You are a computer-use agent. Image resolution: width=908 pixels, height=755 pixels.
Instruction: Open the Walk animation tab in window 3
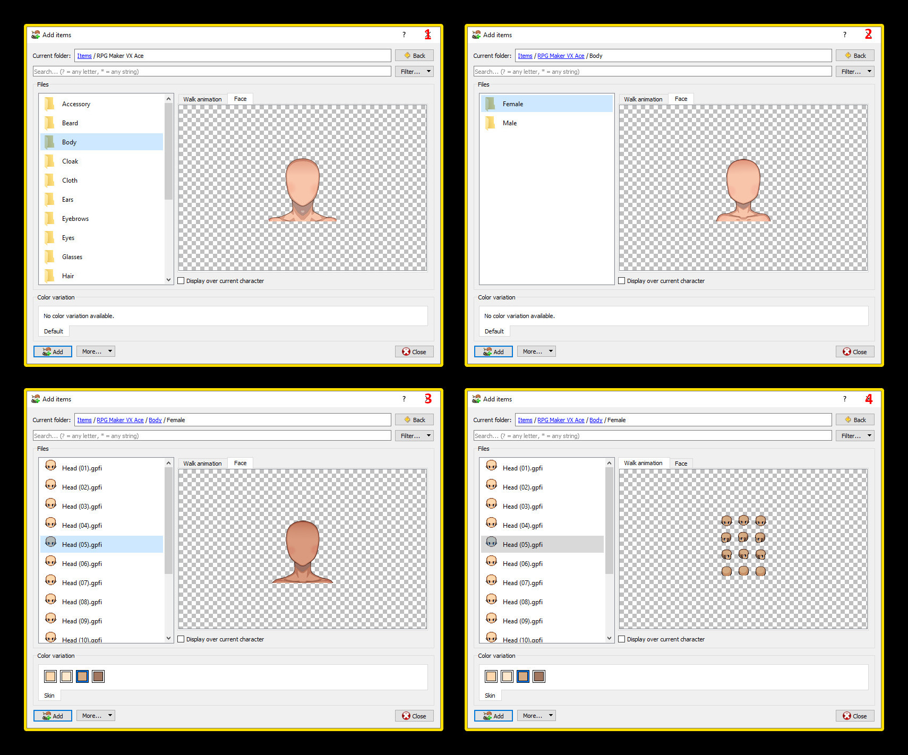(x=202, y=464)
